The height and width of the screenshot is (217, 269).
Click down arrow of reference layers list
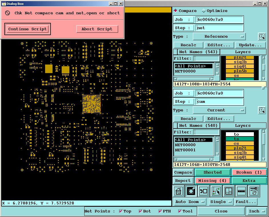[x=264, y=79]
